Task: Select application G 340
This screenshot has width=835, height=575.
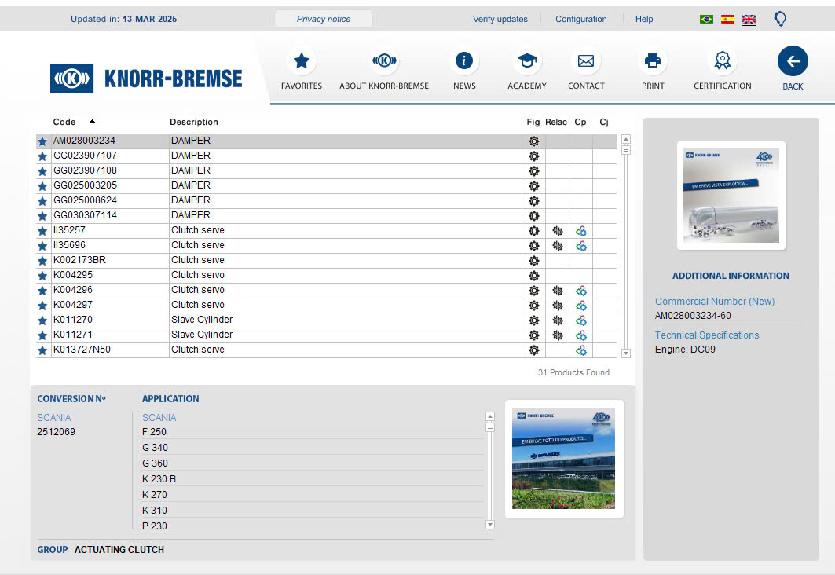Action: click(155, 448)
